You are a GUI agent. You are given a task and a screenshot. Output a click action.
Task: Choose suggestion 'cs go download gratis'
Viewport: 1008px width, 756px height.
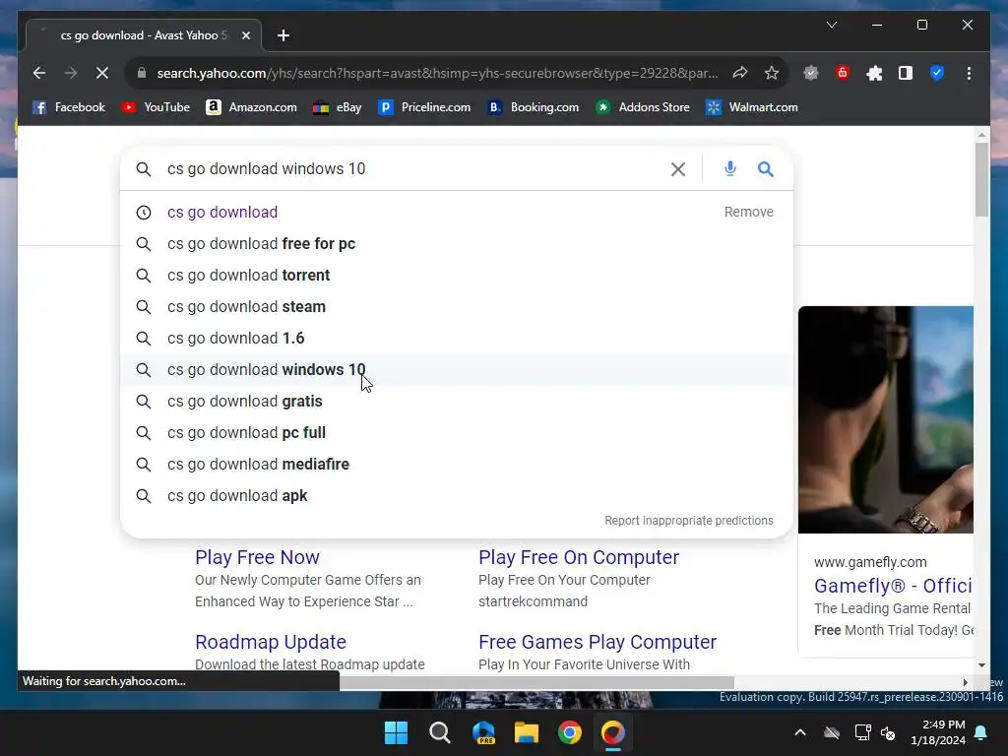pos(457,402)
